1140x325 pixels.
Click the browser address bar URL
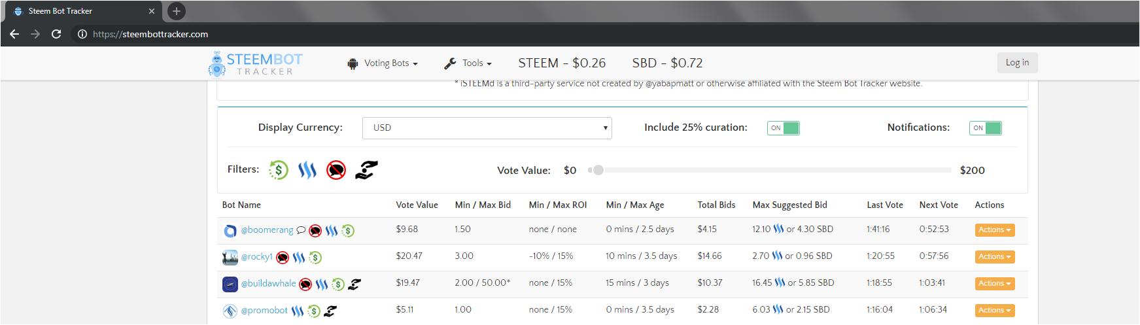(150, 34)
